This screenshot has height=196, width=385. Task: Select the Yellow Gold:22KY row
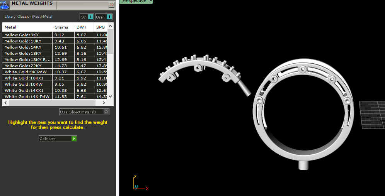pyautogui.click(x=55, y=66)
